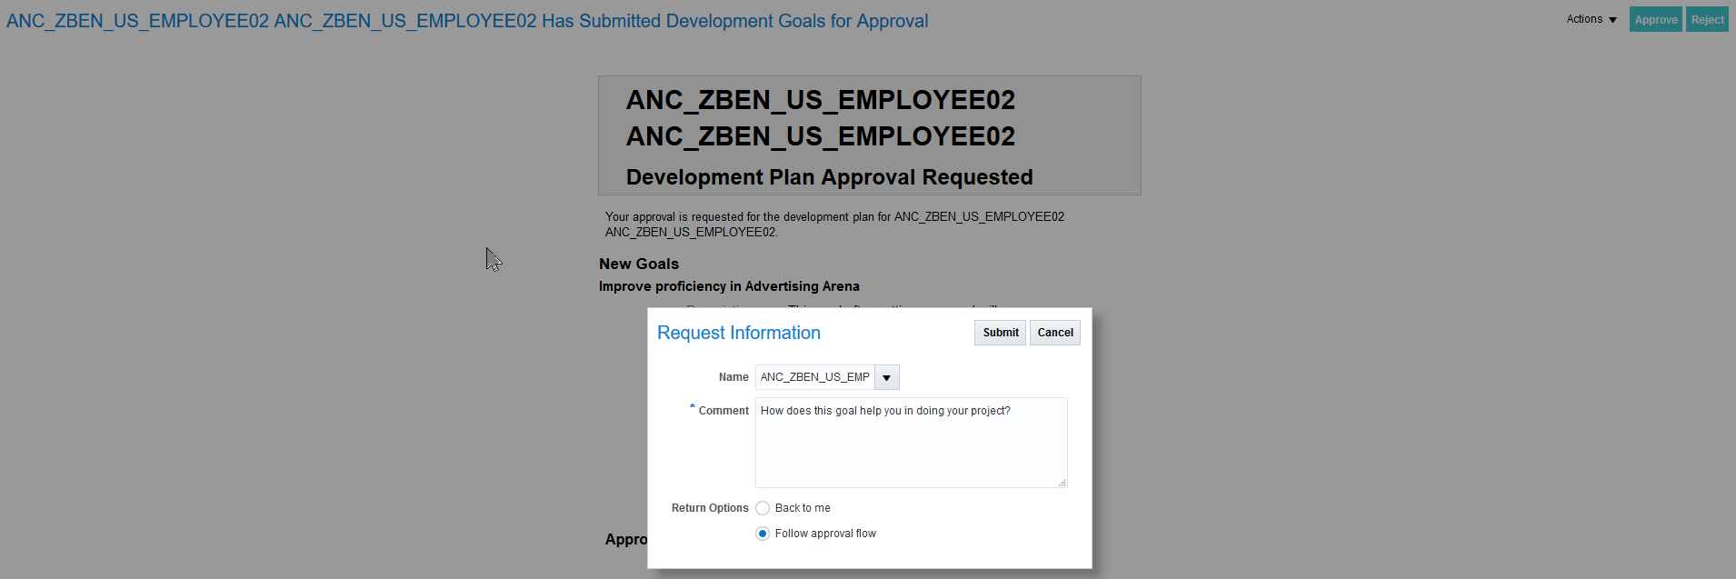The width and height of the screenshot is (1736, 579).
Task: Select the Back to me radio button
Action: [763, 508]
